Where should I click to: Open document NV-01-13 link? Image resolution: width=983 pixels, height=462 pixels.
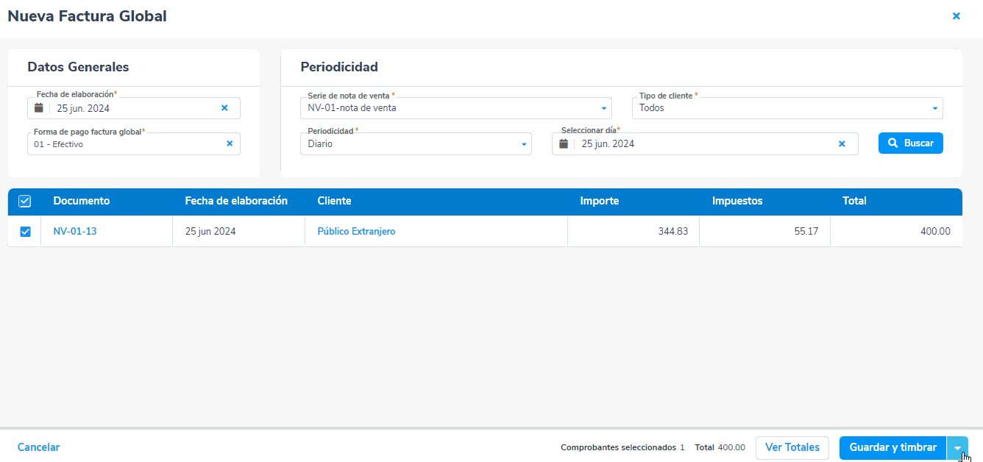coord(75,231)
